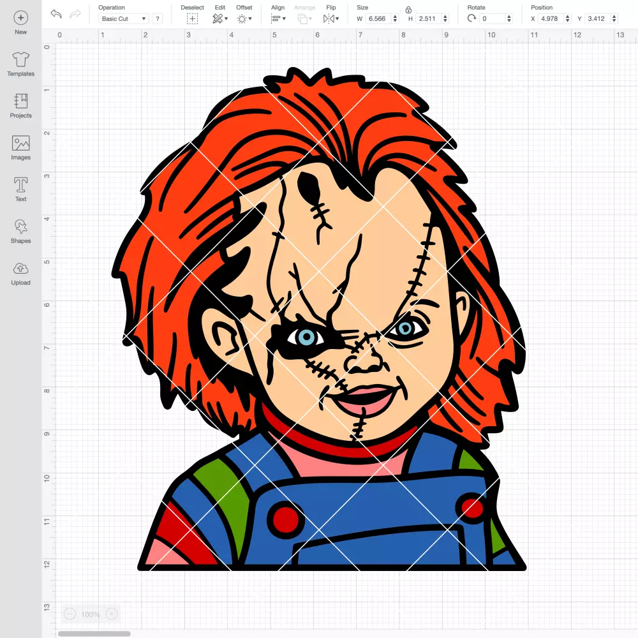
Task: Click the Deselect icon
Action: coord(192,19)
